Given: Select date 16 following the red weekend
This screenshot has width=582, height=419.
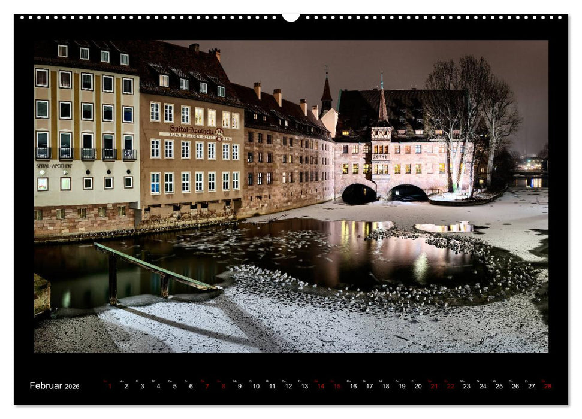Looking at the screenshot, I should (x=354, y=387).
